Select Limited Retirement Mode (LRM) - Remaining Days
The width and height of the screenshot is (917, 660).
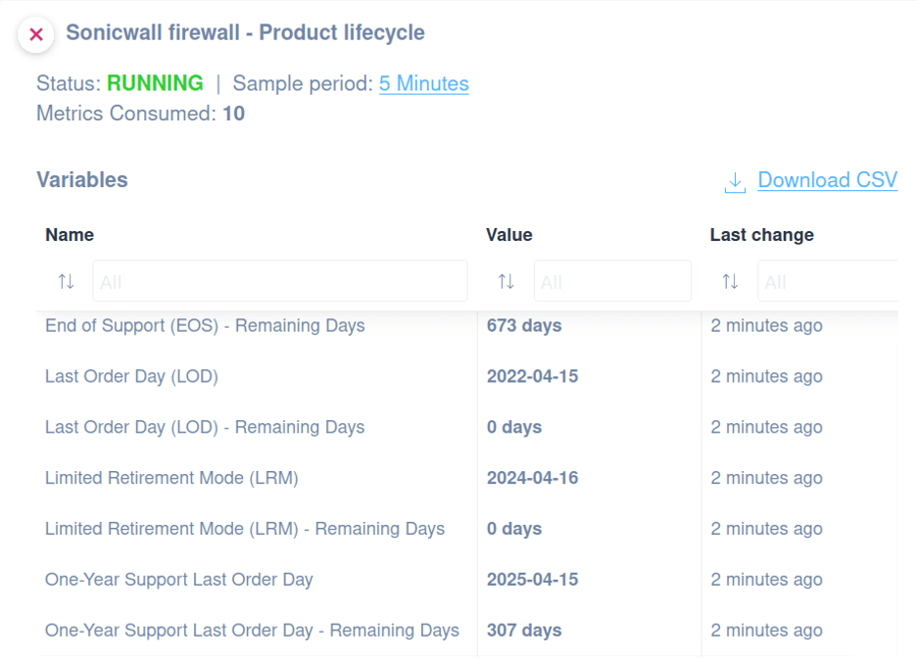(x=245, y=529)
